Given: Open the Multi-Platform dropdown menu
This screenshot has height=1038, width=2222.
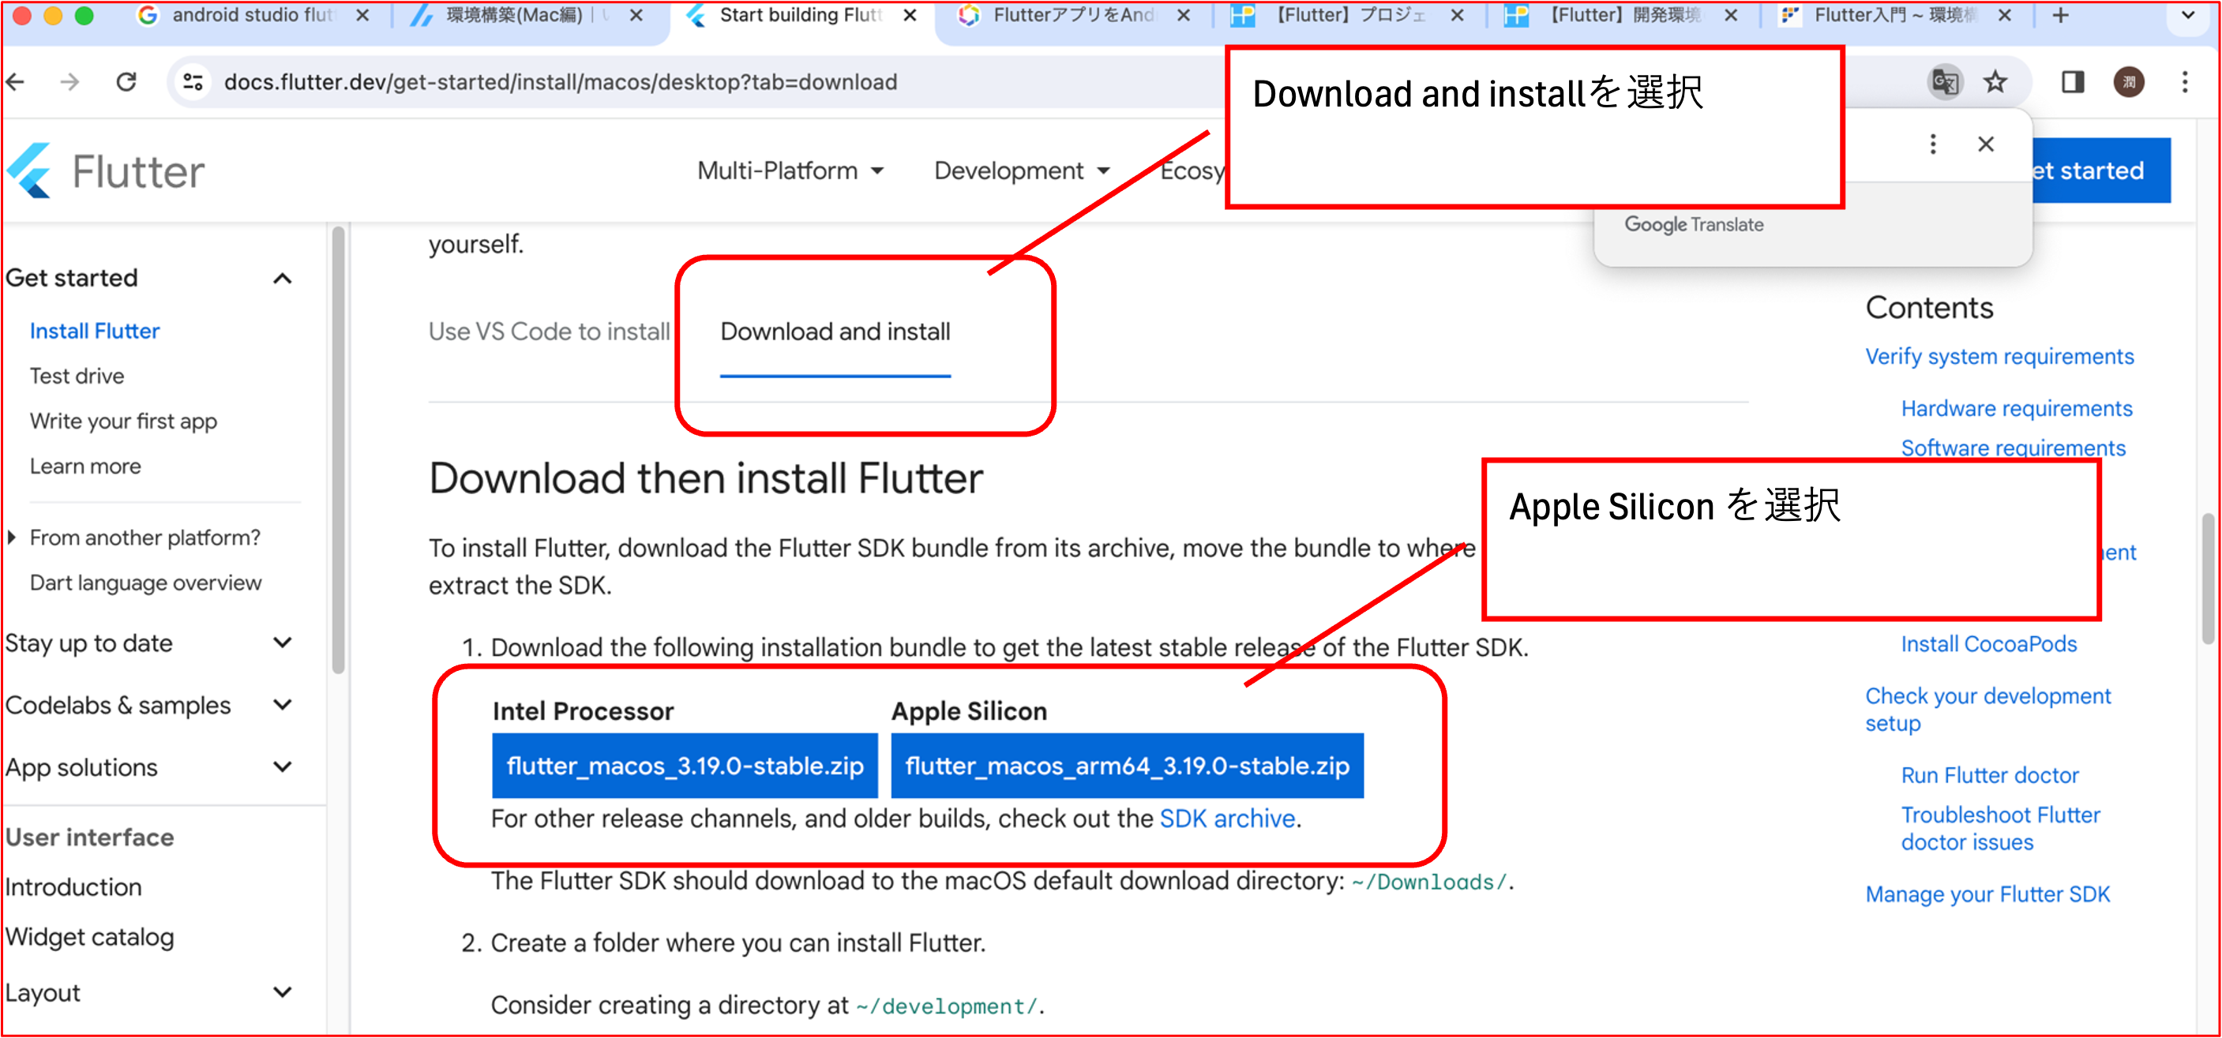Looking at the screenshot, I should coord(790,171).
